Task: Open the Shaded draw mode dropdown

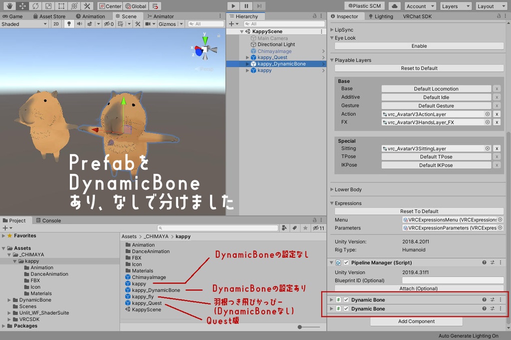Action: pos(24,24)
